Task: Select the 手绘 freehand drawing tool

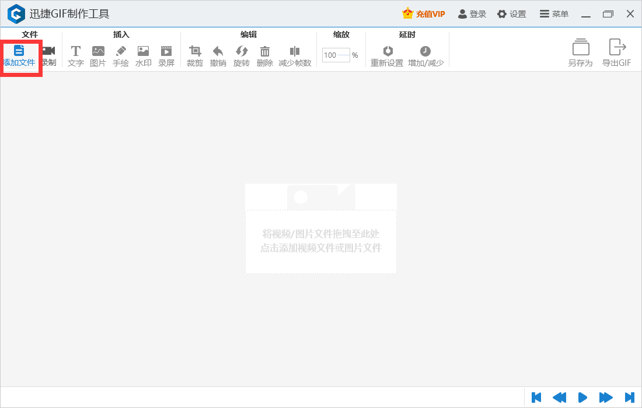Action: coord(121,57)
